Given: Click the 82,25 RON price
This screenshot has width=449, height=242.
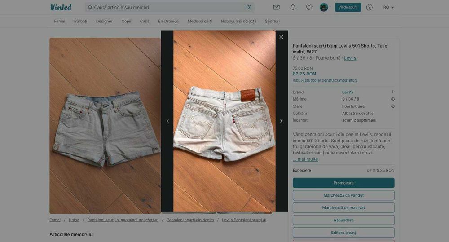Looking at the screenshot, I should coord(304,74).
